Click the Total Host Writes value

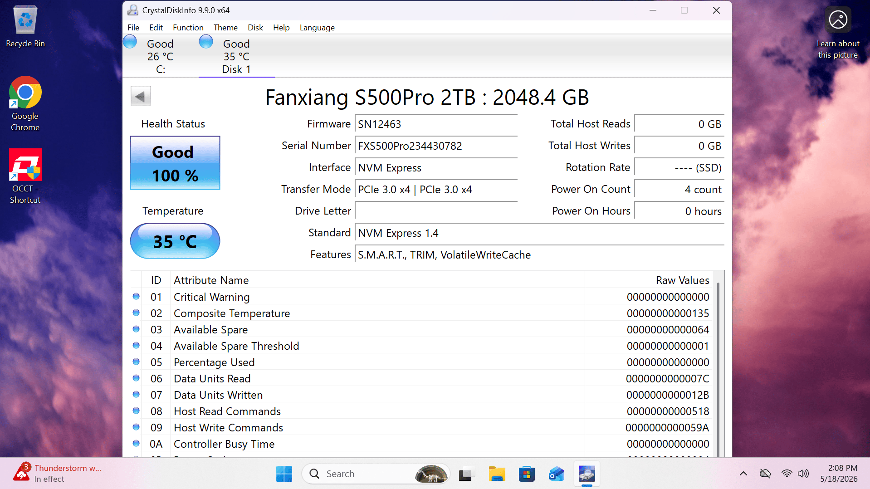point(679,146)
